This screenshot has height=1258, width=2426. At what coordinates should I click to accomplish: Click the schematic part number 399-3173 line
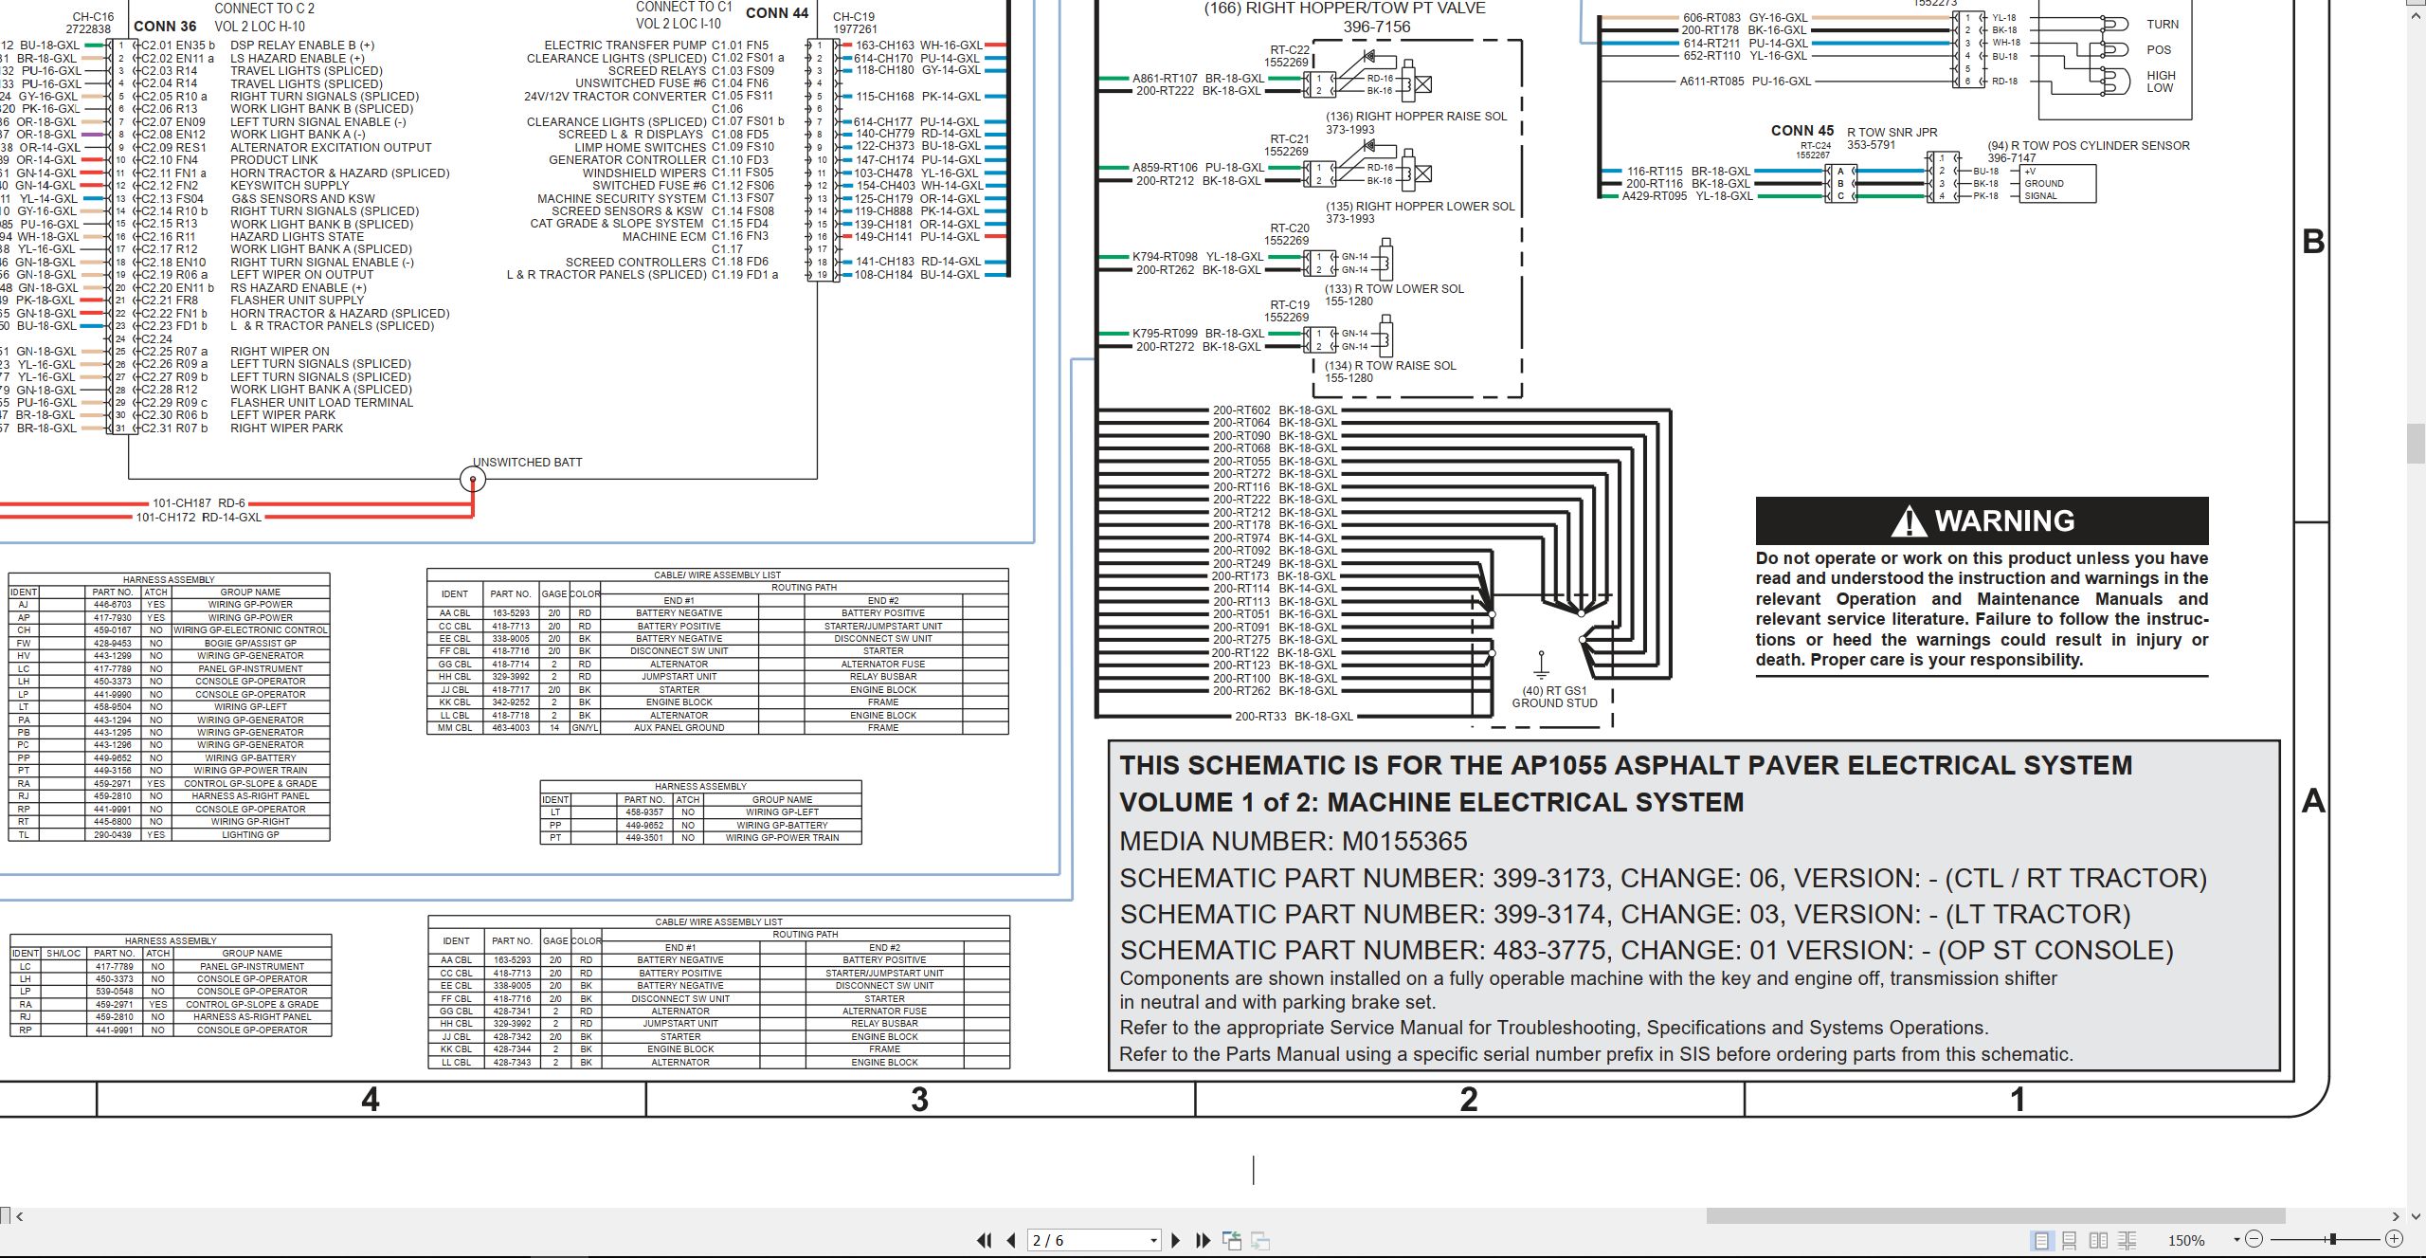pos(1663,878)
